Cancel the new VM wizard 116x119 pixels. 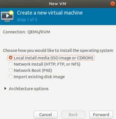(46, 114)
